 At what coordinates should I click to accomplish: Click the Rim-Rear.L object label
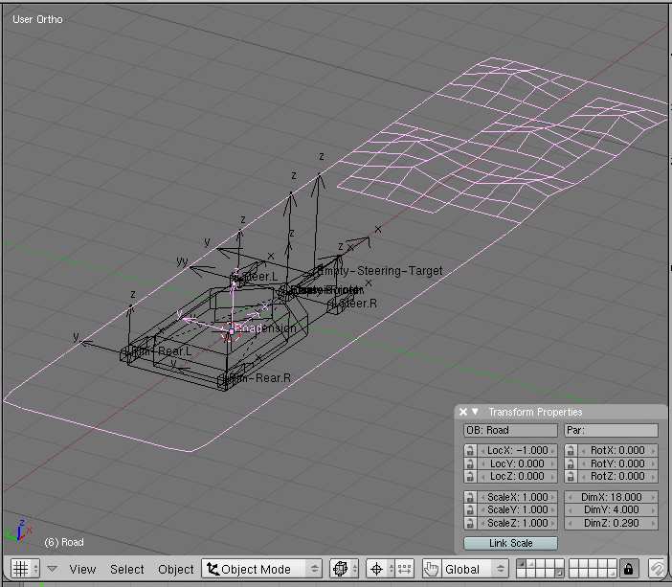[161, 351]
